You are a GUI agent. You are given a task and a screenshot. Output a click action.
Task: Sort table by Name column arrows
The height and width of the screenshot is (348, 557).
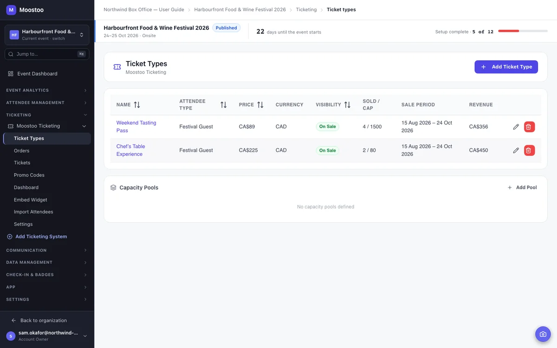point(137,105)
